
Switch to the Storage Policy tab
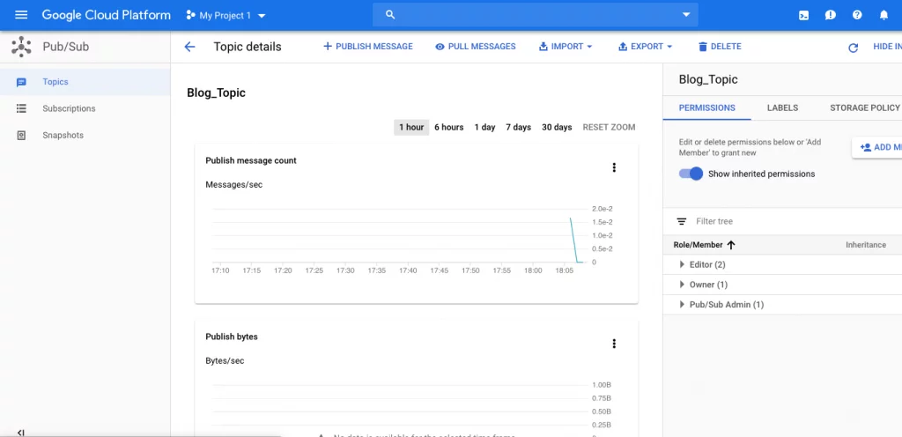(865, 107)
